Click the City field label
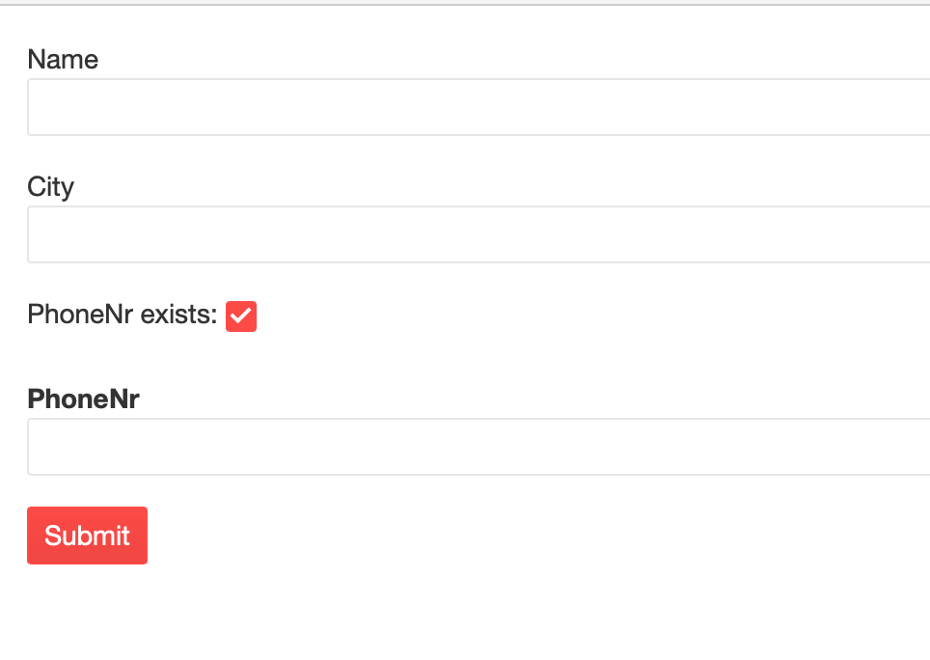The height and width of the screenshot is (660, 930). coord(50,187)
